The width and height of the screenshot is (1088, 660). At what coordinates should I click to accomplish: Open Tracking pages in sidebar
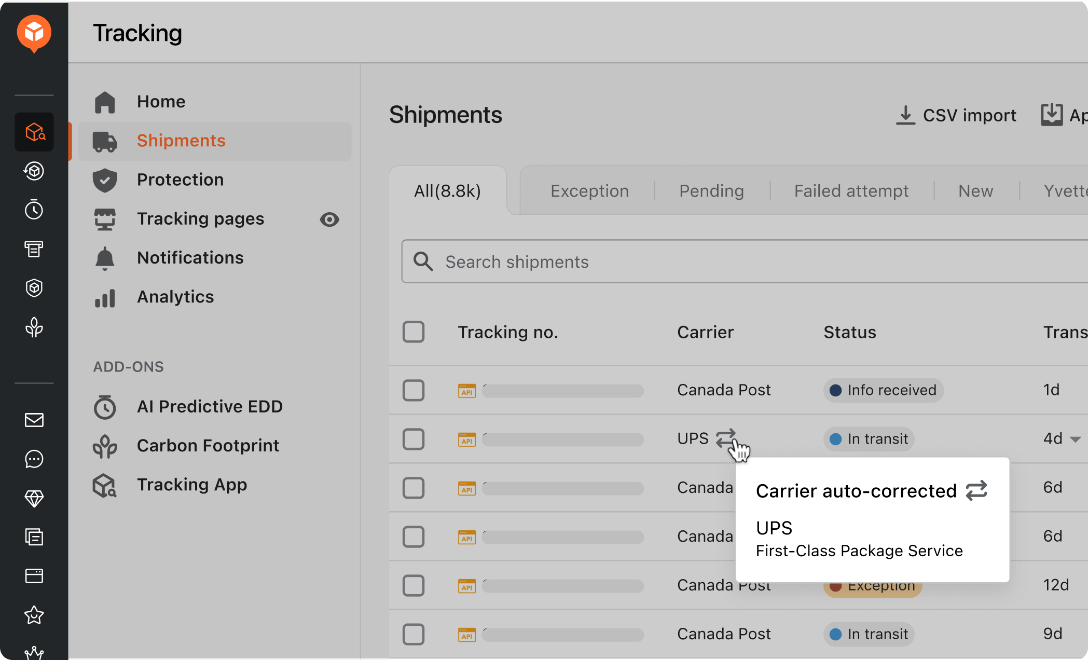pyautogui.click(x=200, y=219)
